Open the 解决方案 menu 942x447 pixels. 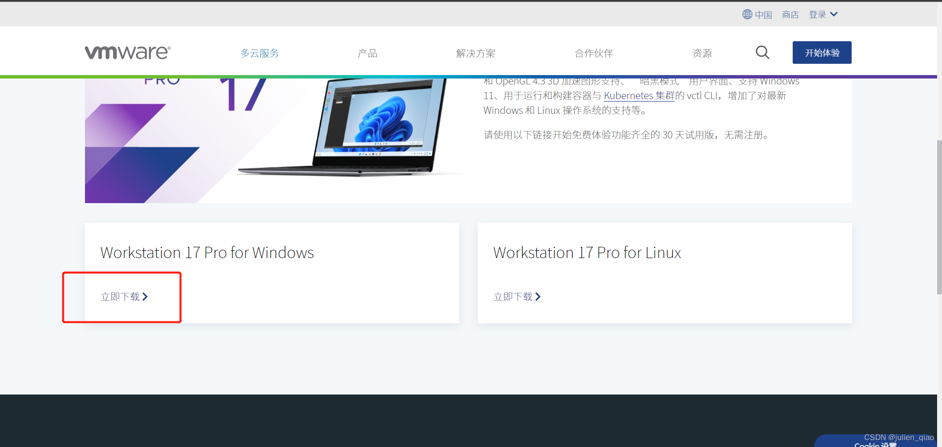click(x=475, y=53)
